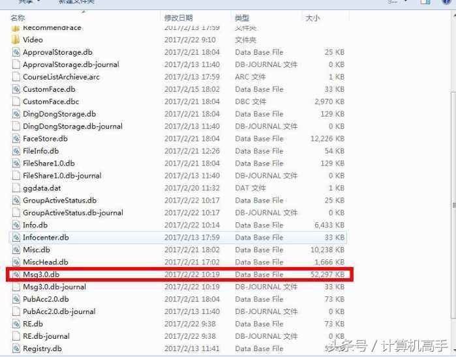Click the ApprovalStorage.db file icon
The height and width of the screenshot is (357, 456).
tap(16, 52)
